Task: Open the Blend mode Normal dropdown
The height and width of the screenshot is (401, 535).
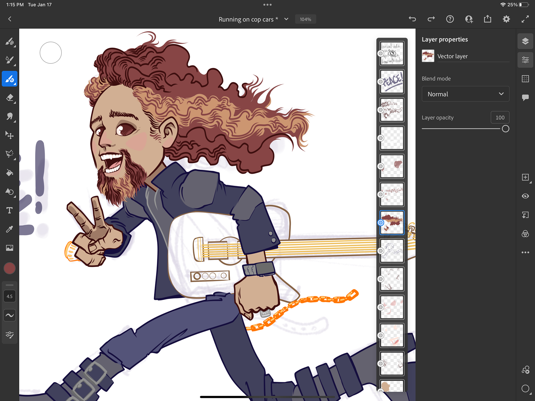Action: click(465, 94)
